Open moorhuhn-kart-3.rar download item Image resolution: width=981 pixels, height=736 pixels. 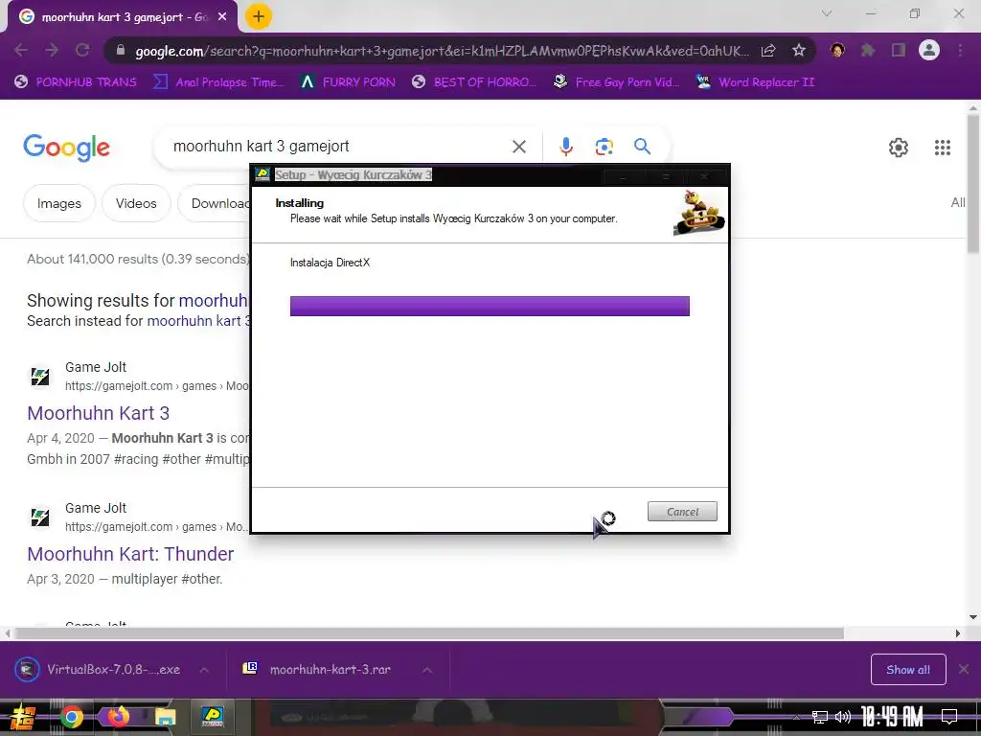[x=316, y=670]
